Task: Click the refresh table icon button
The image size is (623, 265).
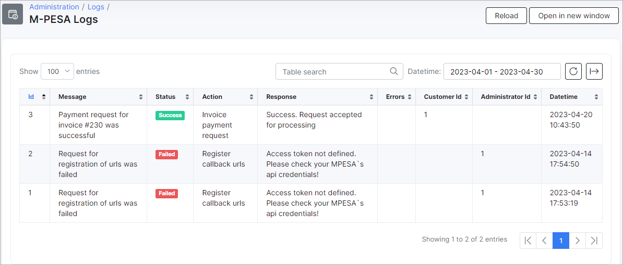Action: click(573, 71)
